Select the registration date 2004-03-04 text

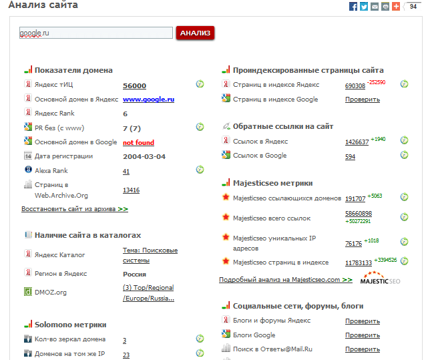[144, 156]
